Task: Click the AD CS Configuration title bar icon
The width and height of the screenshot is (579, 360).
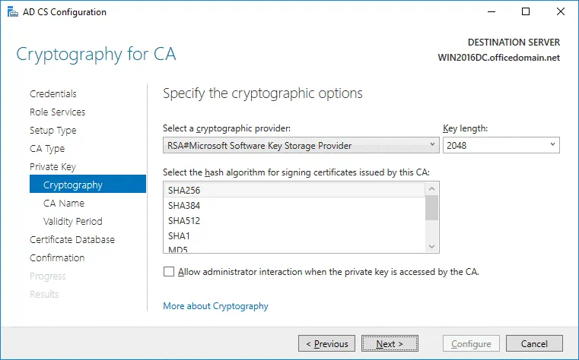Action: (x=12, y=12)
